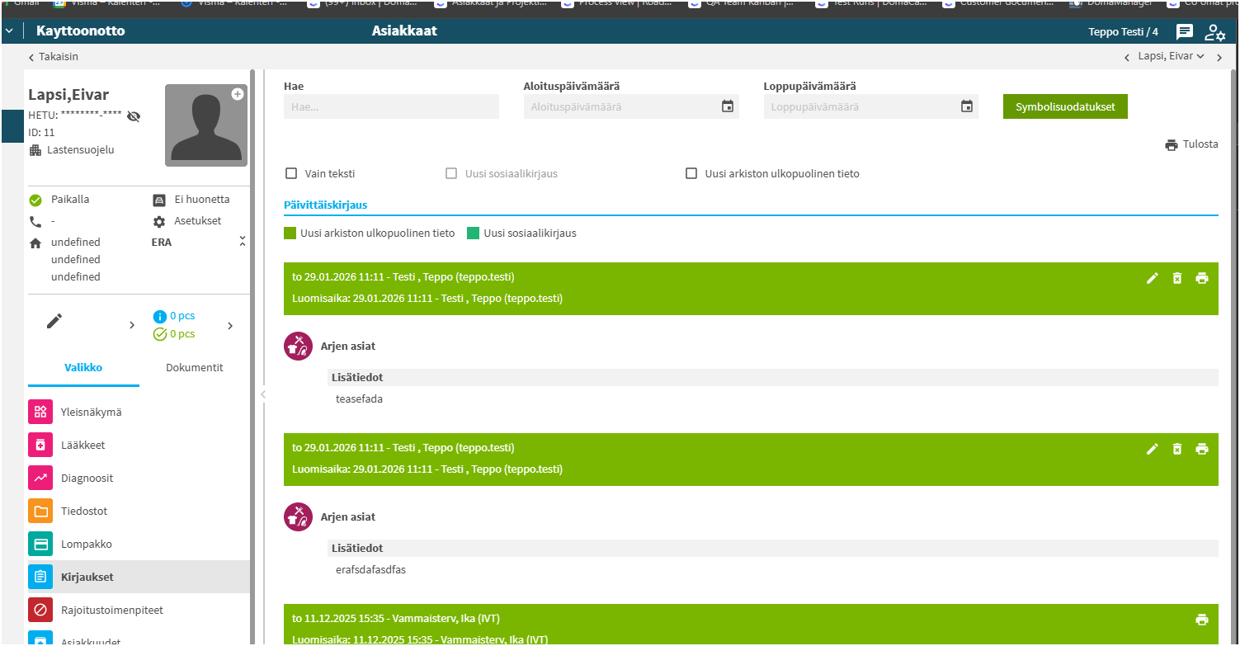Open the Kayttoonotto header dropdown chevron
This screenshot has height=646, width=1240.
click(9, 32)
